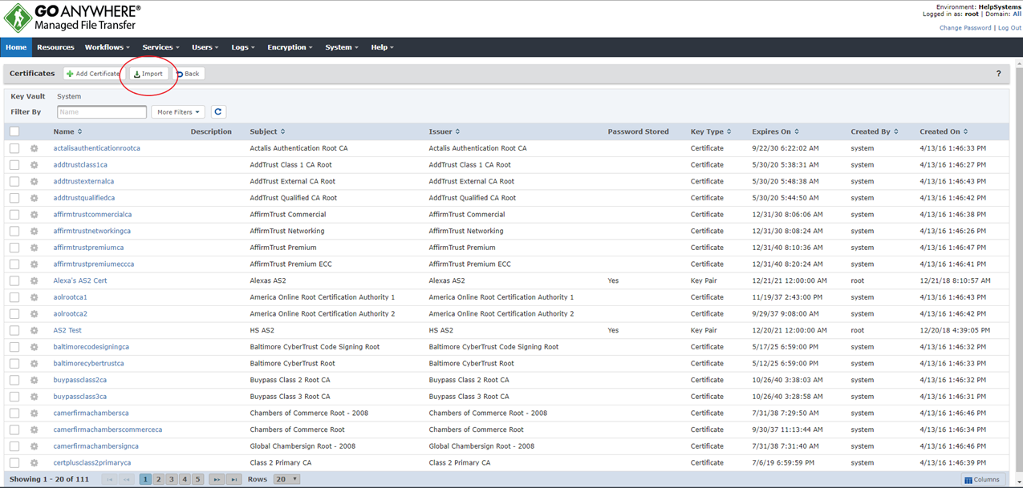The image size is (1023, 488).
Task: Open gear menu for addtrustclass1ca row
Action: (x=34, y=165)
